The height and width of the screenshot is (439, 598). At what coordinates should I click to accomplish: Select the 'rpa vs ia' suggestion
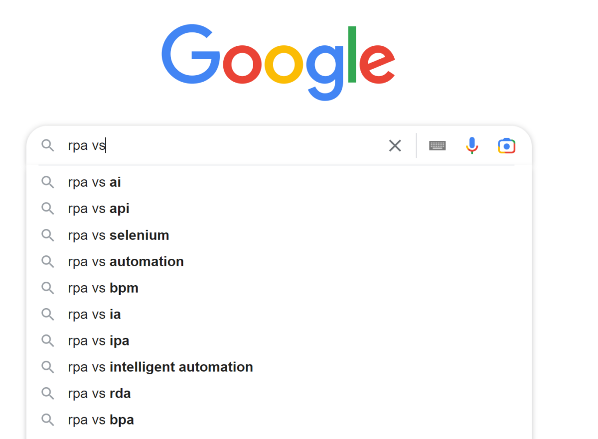point(95,314)
